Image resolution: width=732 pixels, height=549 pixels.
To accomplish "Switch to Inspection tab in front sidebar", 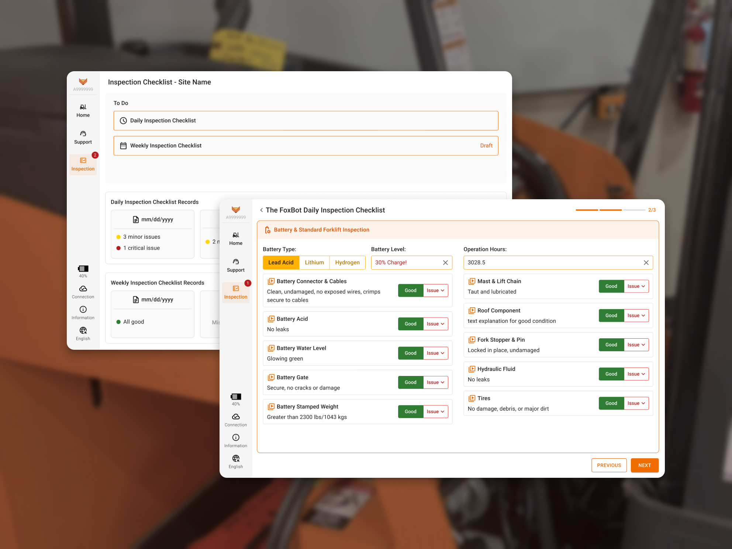I will pos(236,292).
